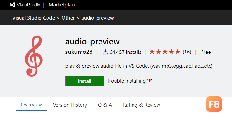Open the Q & A tab
232x122 pixels.
click(105, 105)
